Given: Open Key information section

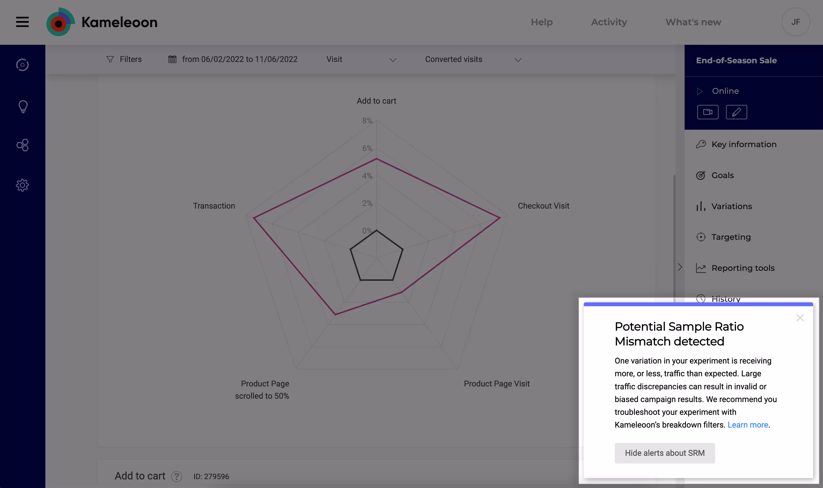Looking at the screenshot, I should [x=743, y=144].
